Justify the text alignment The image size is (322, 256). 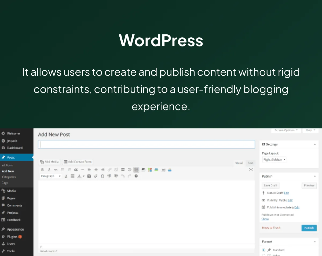[72, 176]
